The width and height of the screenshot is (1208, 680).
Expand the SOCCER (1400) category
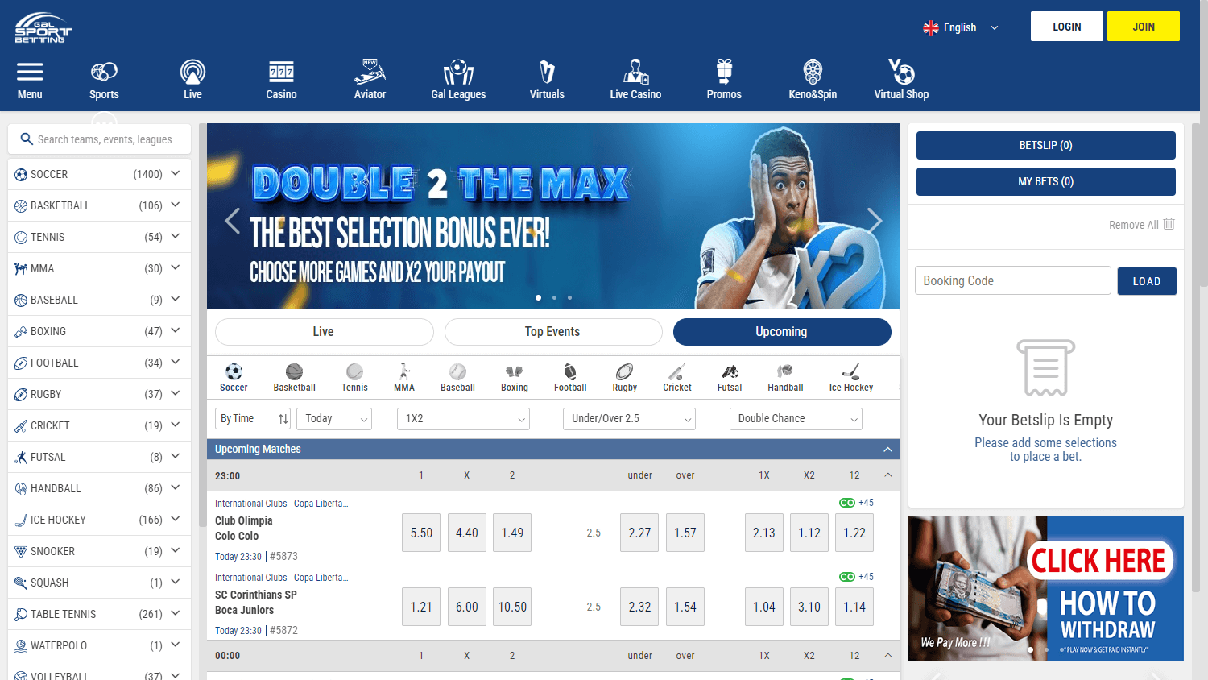coord(99,174)
